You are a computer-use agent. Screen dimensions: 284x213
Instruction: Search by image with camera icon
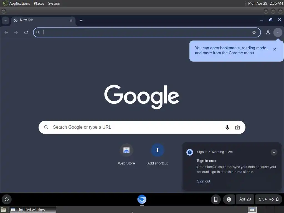tap(237, 127)
